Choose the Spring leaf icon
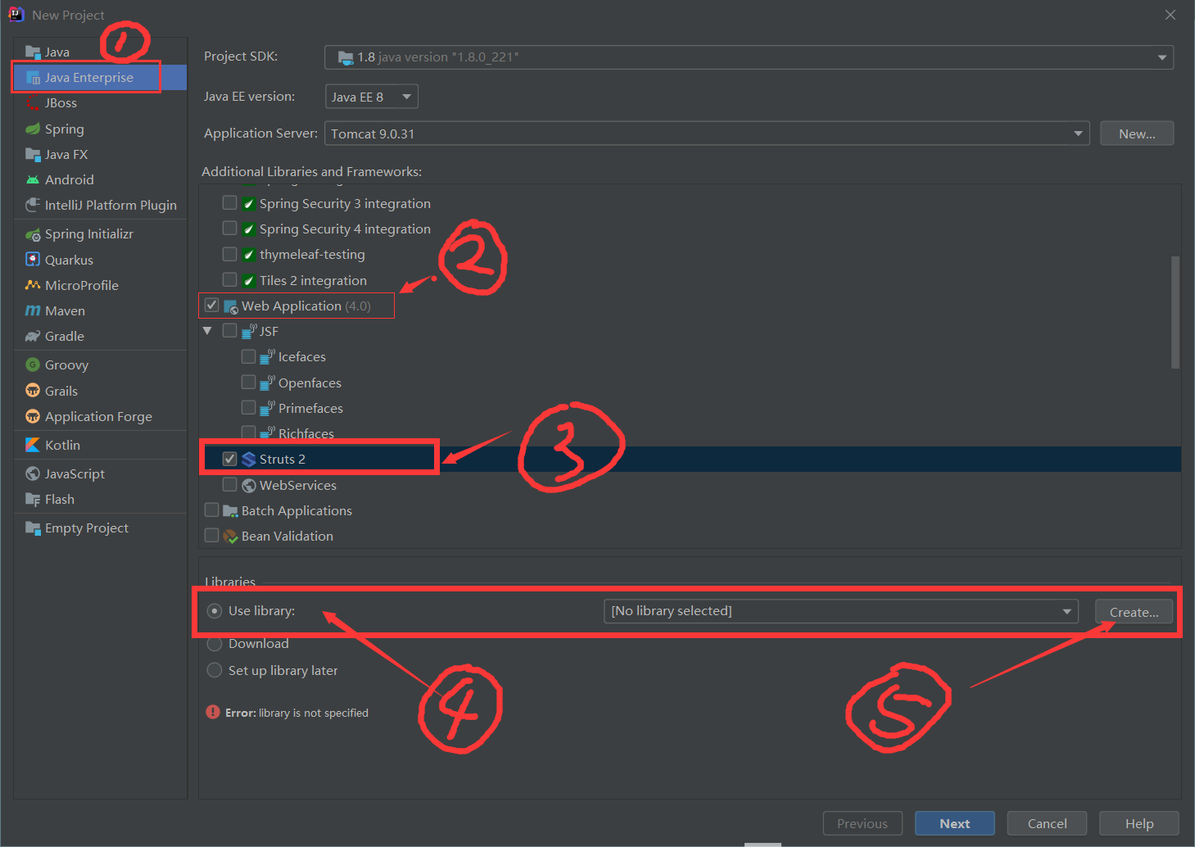 [x=33, y=129]
